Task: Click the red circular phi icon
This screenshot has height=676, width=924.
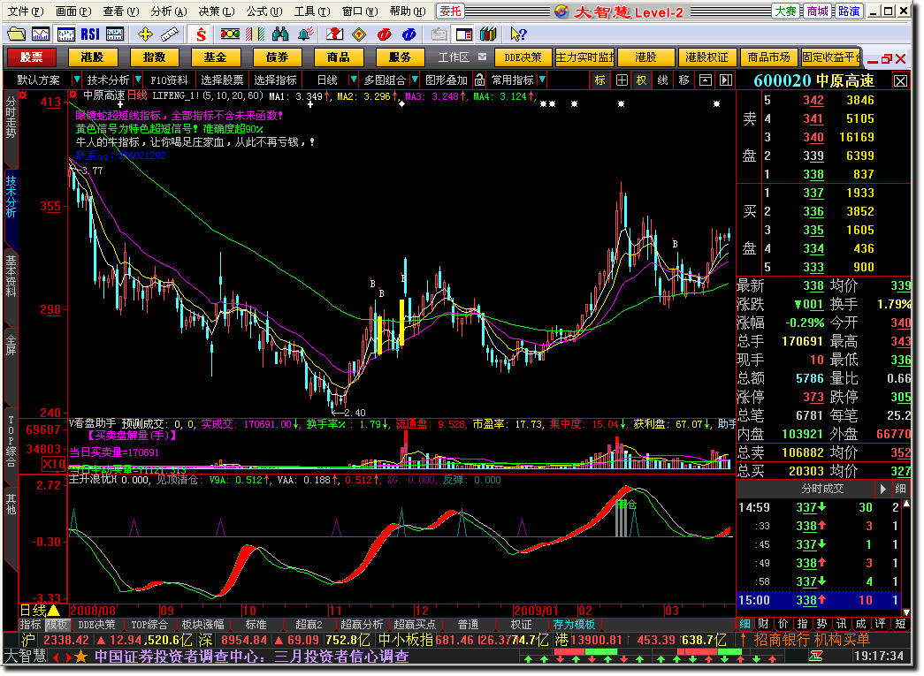Action: [385, 34]
